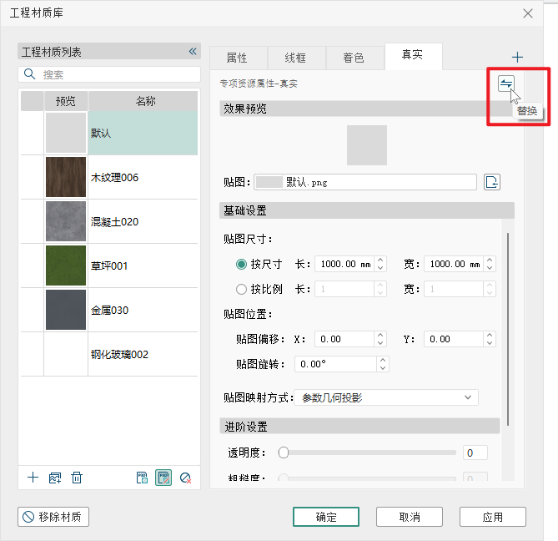Click the 透明度 slider handle

coord(284,453)
